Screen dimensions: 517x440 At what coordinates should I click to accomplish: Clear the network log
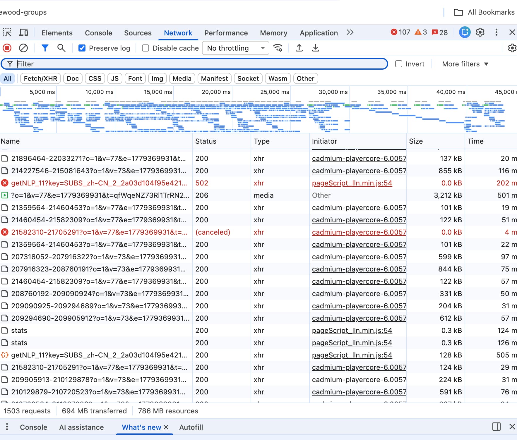(x=23, y=48)
